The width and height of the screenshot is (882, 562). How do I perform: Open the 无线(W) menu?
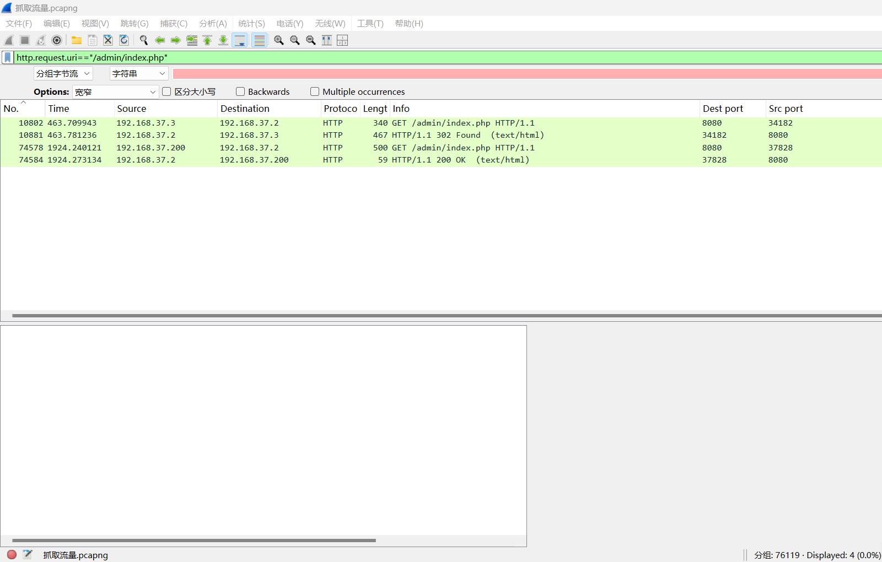click(330, 23)
